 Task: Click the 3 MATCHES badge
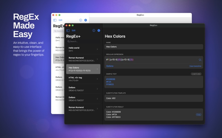(196, 74)
